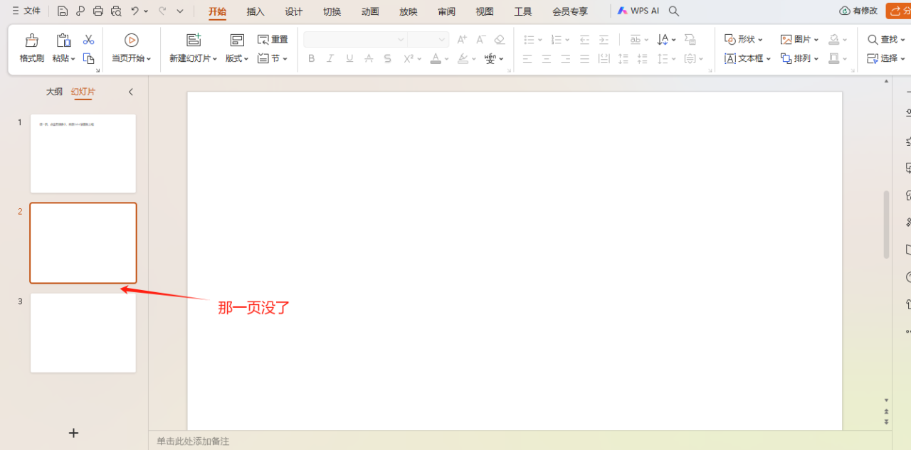Click the WPS AI icon
This screenshot has height=450, width=911.
[x=622, y=11]
